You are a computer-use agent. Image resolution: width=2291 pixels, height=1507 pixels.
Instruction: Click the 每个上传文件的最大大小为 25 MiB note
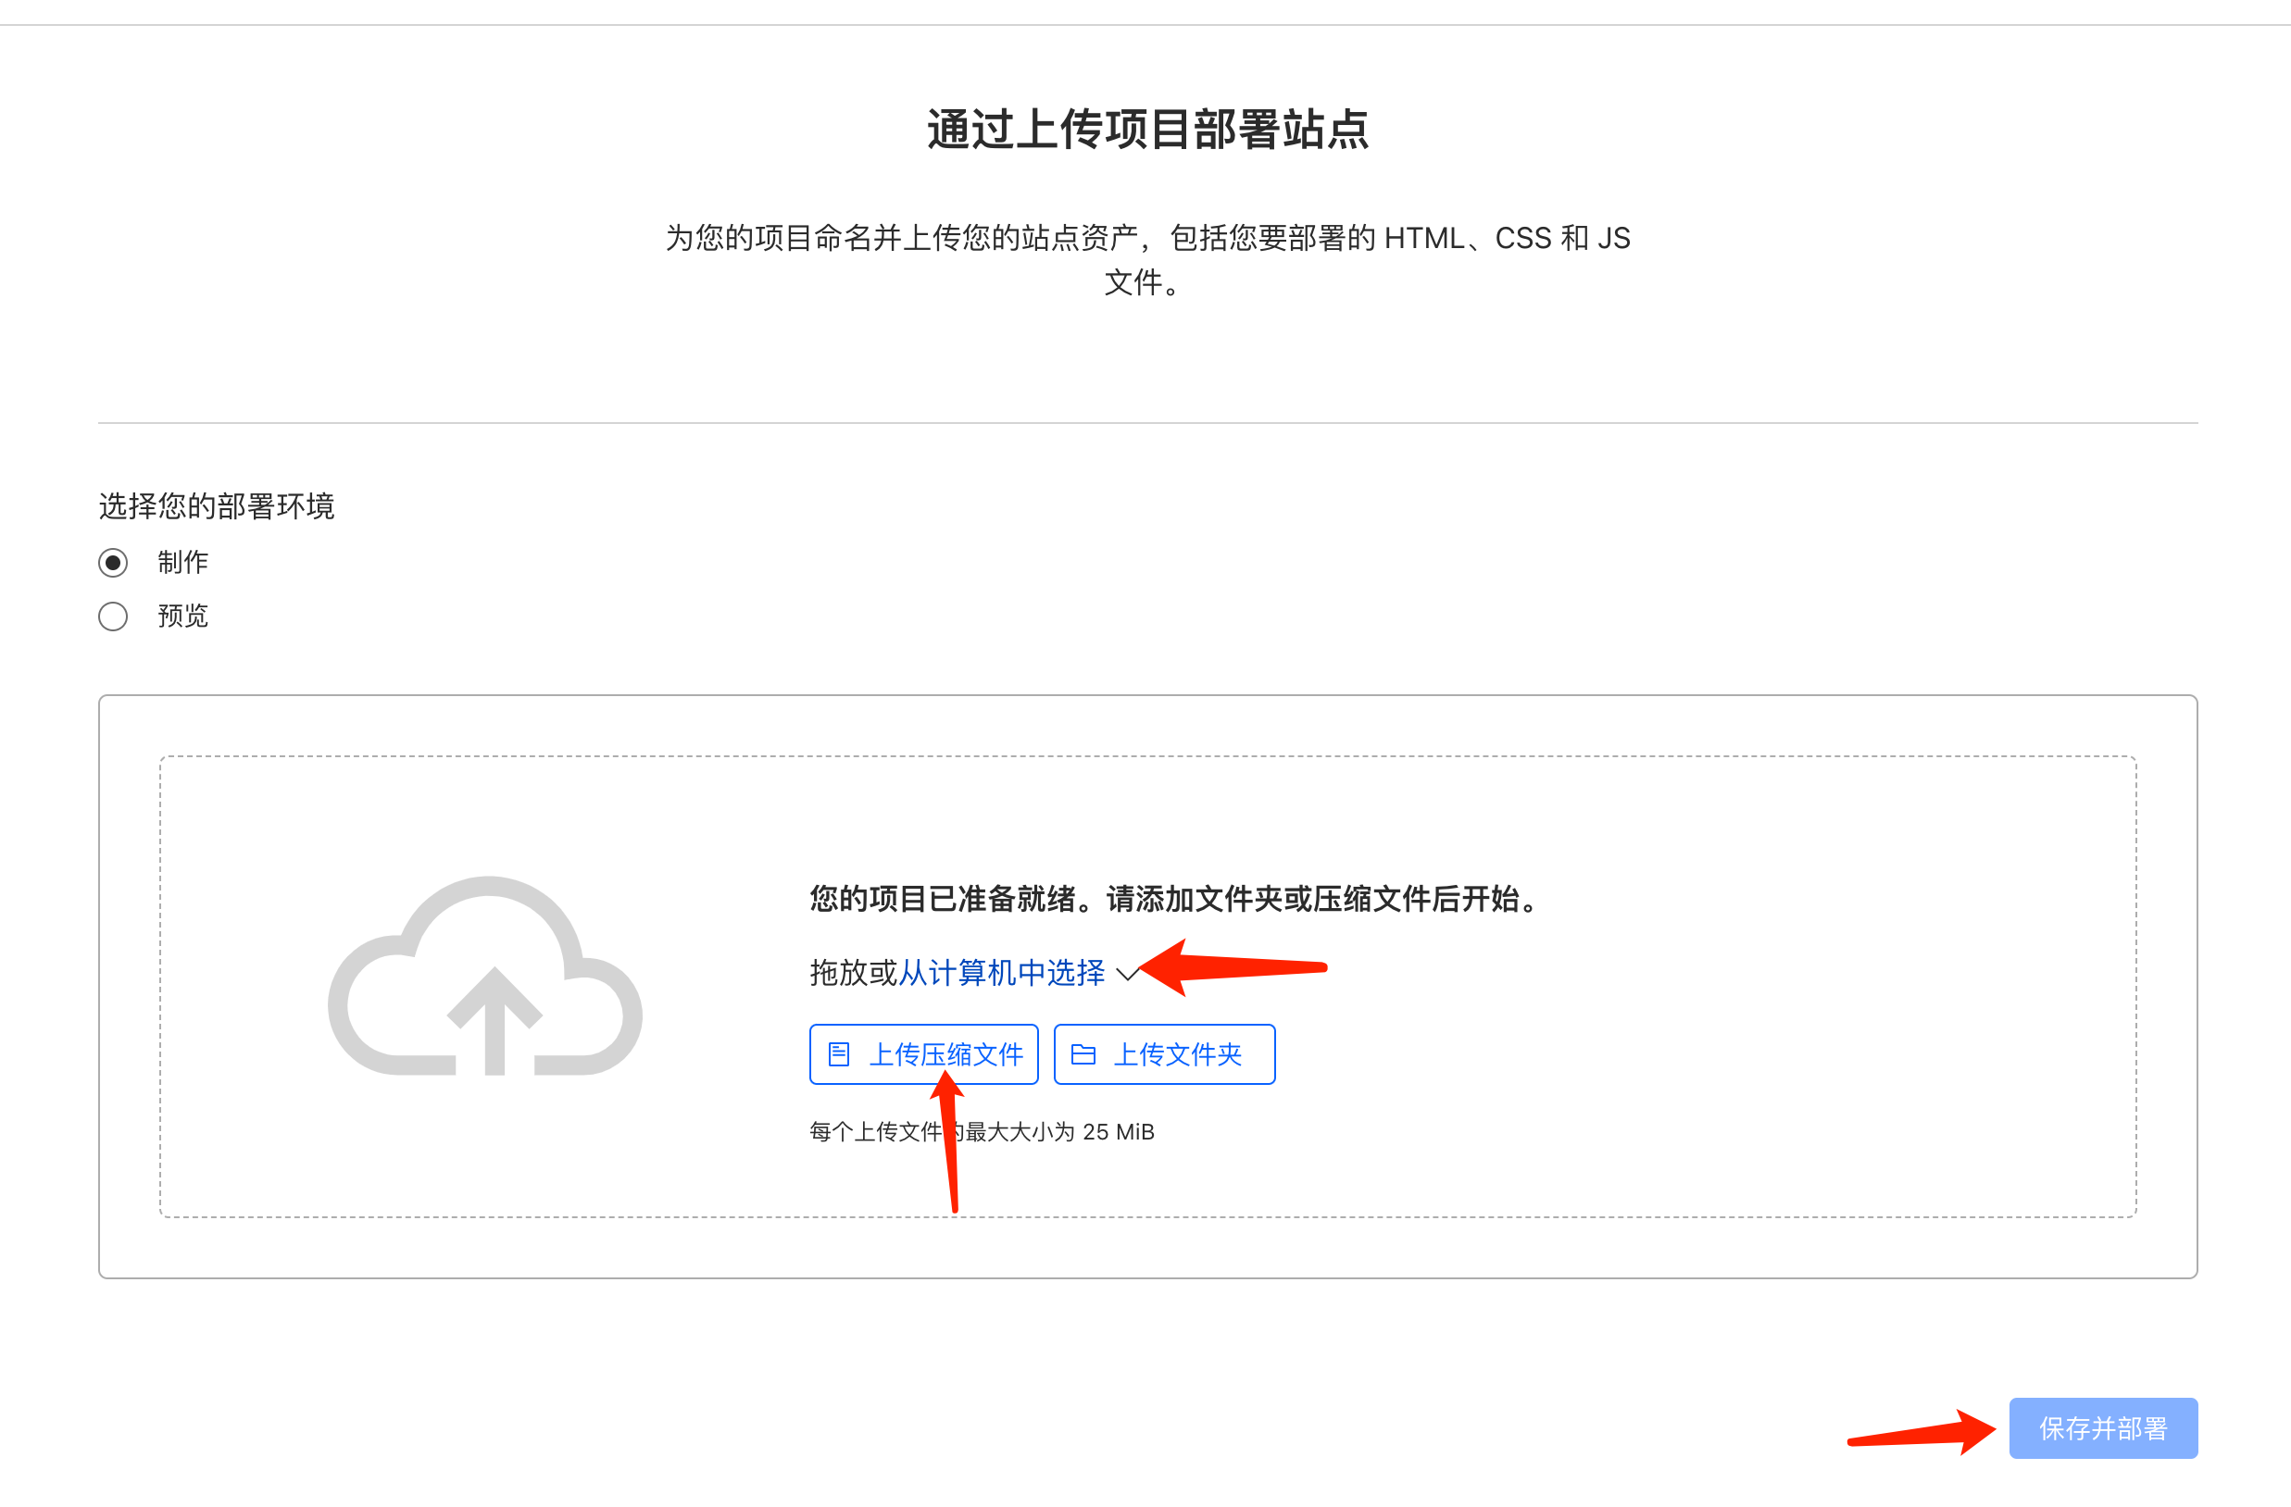[x=982, y=1132]
